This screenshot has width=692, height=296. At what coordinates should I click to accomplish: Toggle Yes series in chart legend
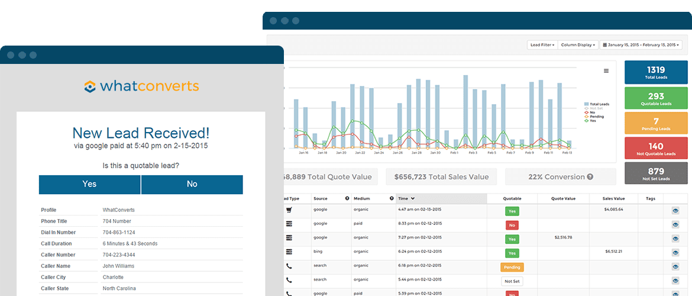590,121
